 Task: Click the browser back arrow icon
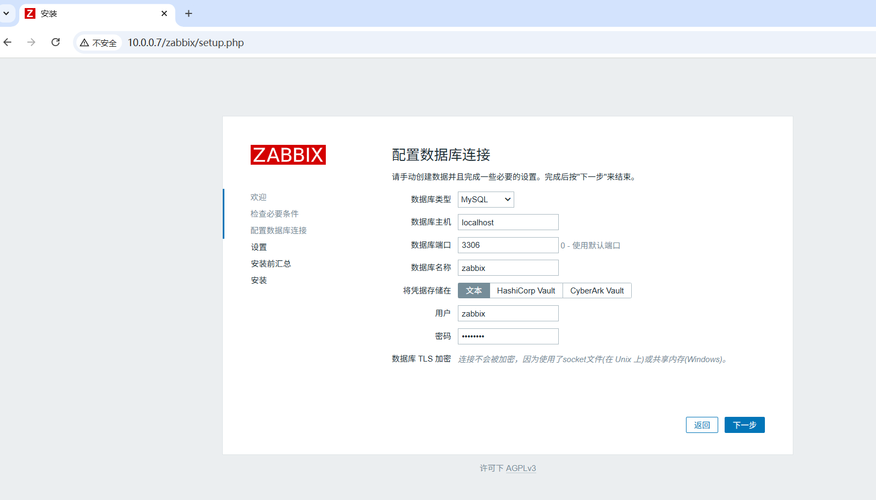(x=8, y=42)
